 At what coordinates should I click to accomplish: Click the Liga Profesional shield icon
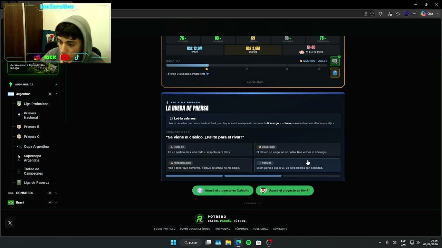(19, 104)
